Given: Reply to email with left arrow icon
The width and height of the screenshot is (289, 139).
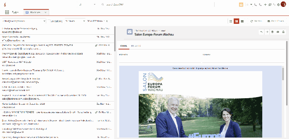Looking at the screenshot, I should click(x=261, y=32).
